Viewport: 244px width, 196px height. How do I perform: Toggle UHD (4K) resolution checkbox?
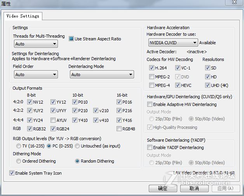[207, 85]
